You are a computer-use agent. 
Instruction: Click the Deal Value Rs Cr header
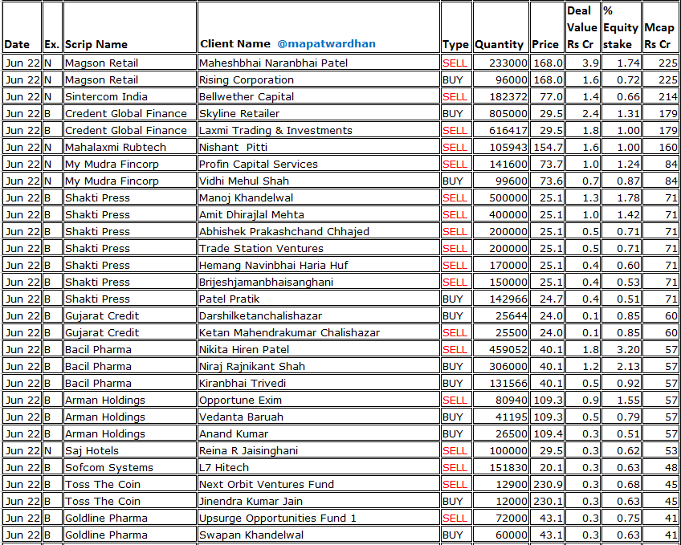point(583,27)
